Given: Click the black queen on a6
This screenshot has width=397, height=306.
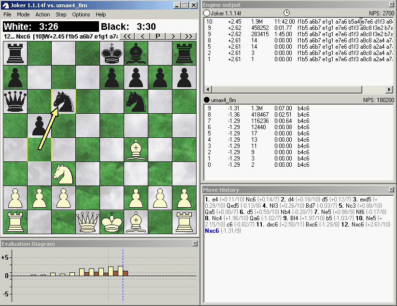Looking at the screenshot, I should (15, 101).
